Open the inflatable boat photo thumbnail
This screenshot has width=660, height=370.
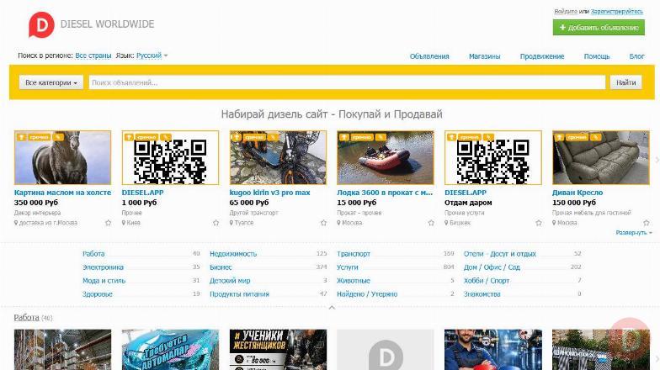[x=386, y=158]
